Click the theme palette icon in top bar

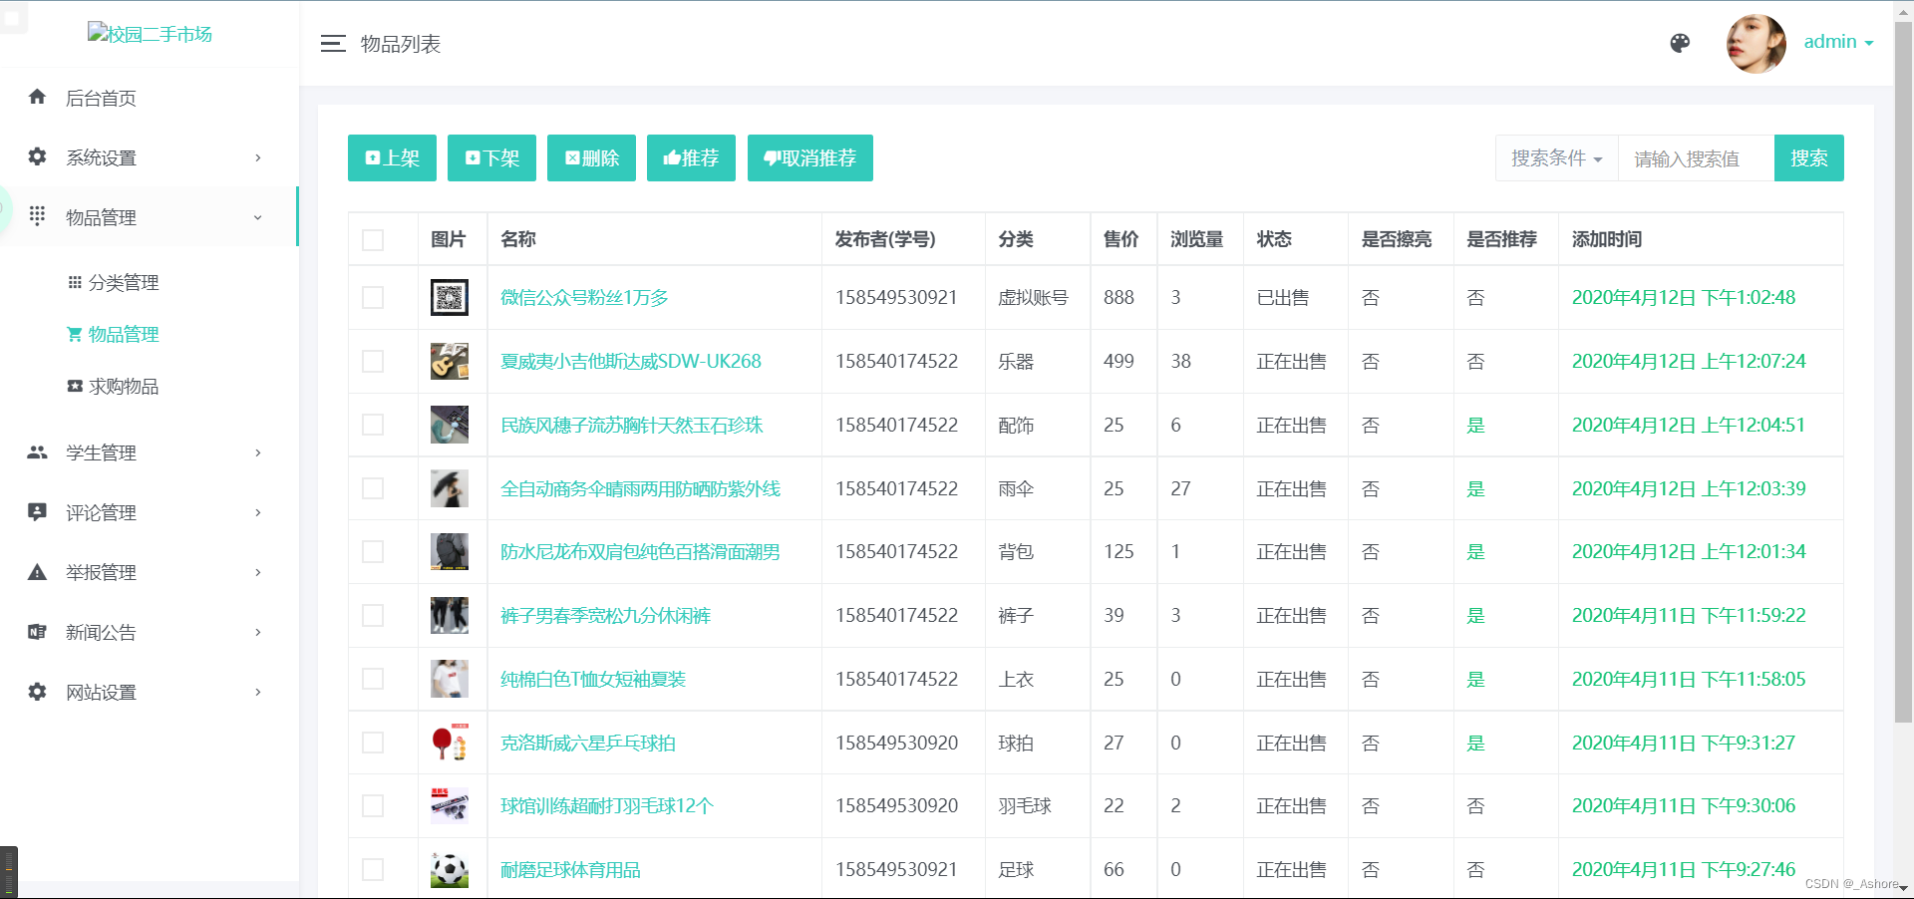pyautogui.click(x=1681, y=43)
